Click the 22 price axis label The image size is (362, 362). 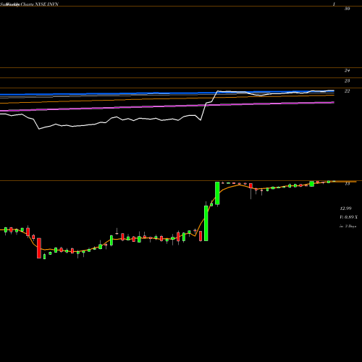coord(347,91)
